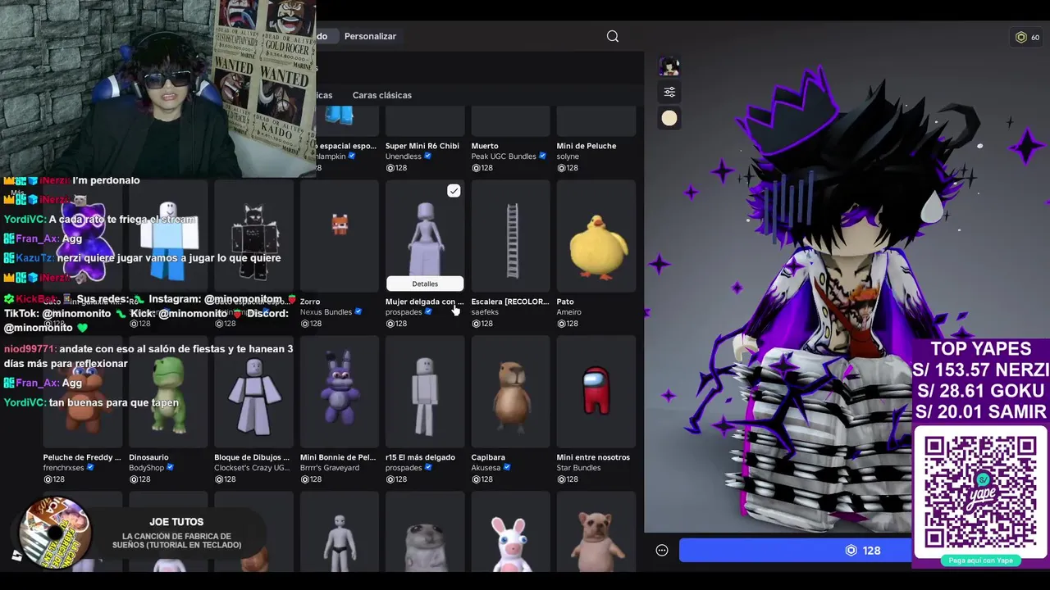The width and height of the screenshot is (1050, 590).
Task: Open the avatar headshot icon above preview
Action: 669,66
